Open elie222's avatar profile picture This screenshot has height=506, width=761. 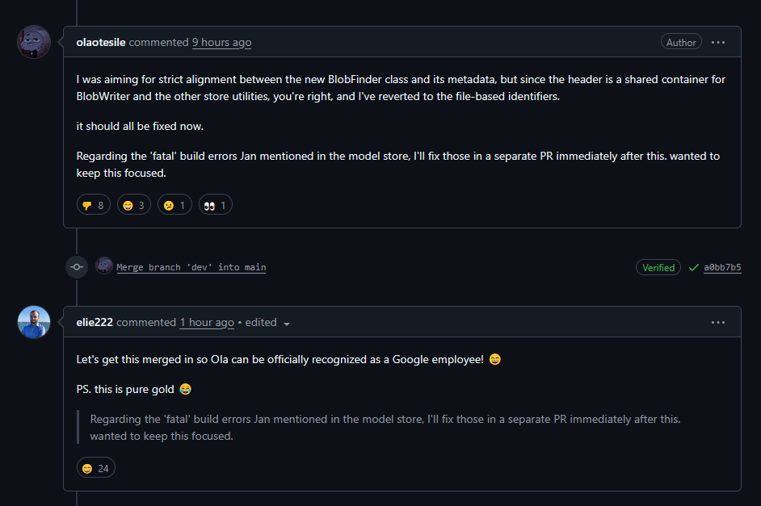(x=34, y=322)
